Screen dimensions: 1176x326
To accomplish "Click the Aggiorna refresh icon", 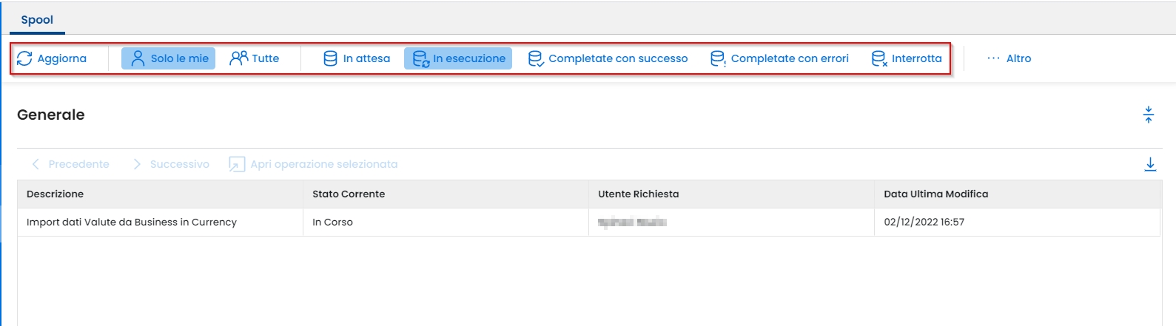I will point(24,58).
